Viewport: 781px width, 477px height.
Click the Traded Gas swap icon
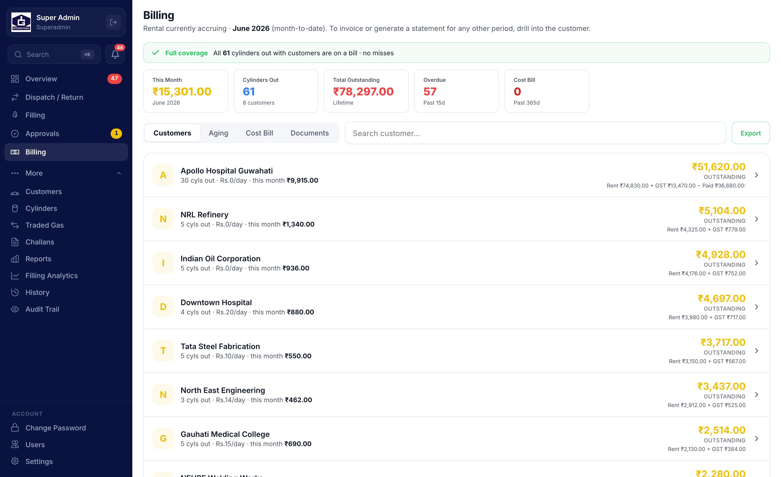tap(15, 225)
